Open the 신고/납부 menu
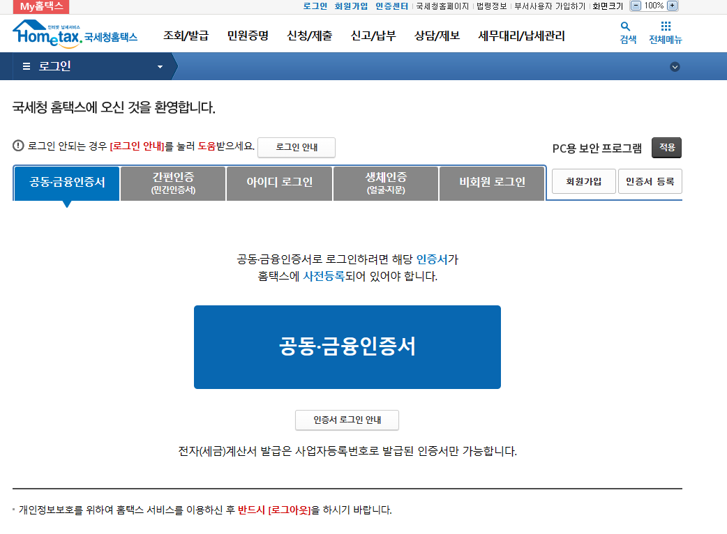Screen dimensions: 727x534 point(373,36)
